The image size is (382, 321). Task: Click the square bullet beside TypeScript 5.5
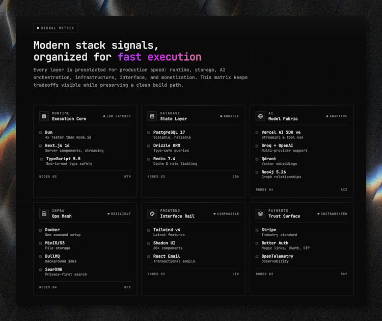pyautogui.click(x=42, y=159)
